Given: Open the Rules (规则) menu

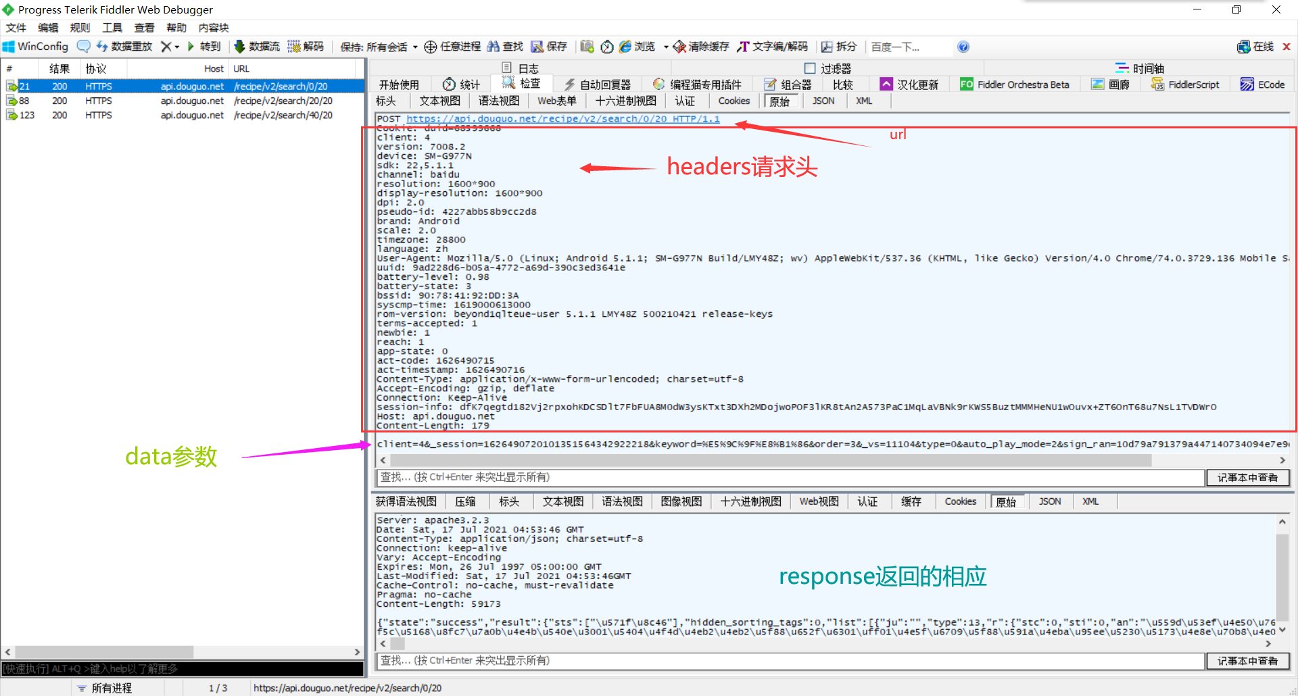Looking at the screenshot, I should [80, 28].
